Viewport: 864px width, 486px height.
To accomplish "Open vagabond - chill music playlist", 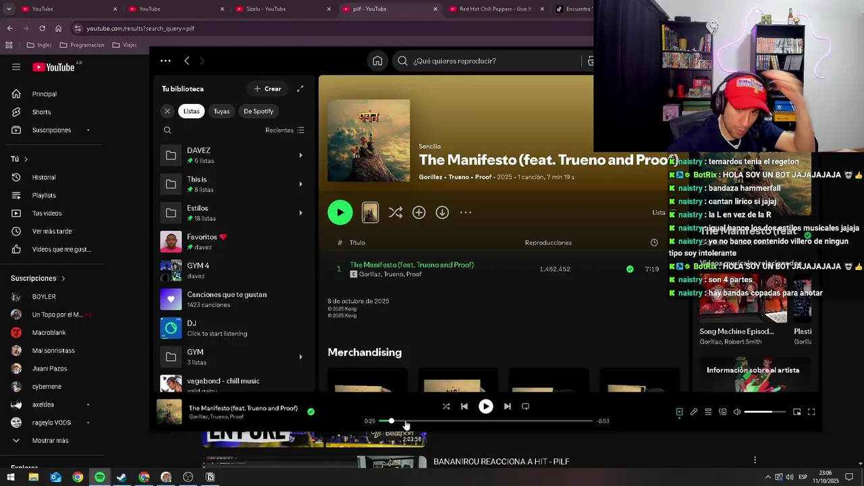I will [x=234, y=383].
